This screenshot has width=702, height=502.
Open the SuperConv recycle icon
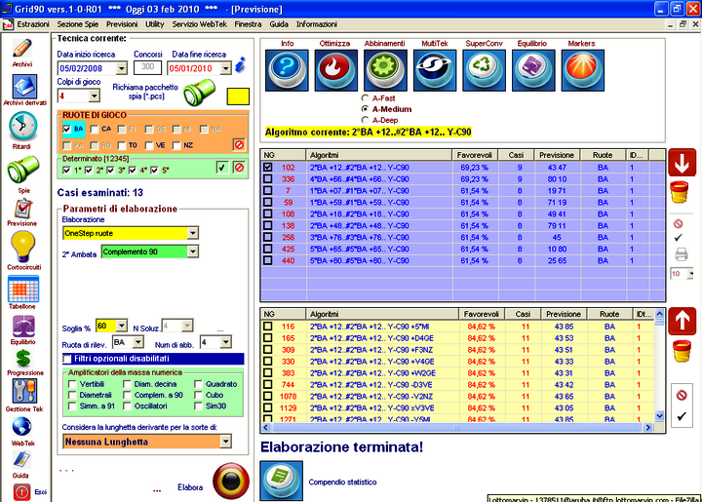484,70
